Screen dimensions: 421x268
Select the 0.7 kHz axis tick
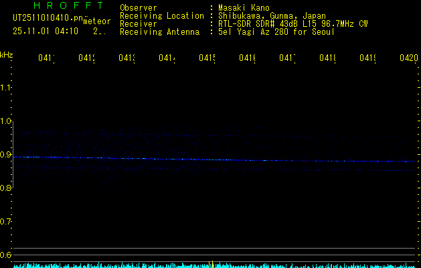pyautogui.click(x=6, y=222)
